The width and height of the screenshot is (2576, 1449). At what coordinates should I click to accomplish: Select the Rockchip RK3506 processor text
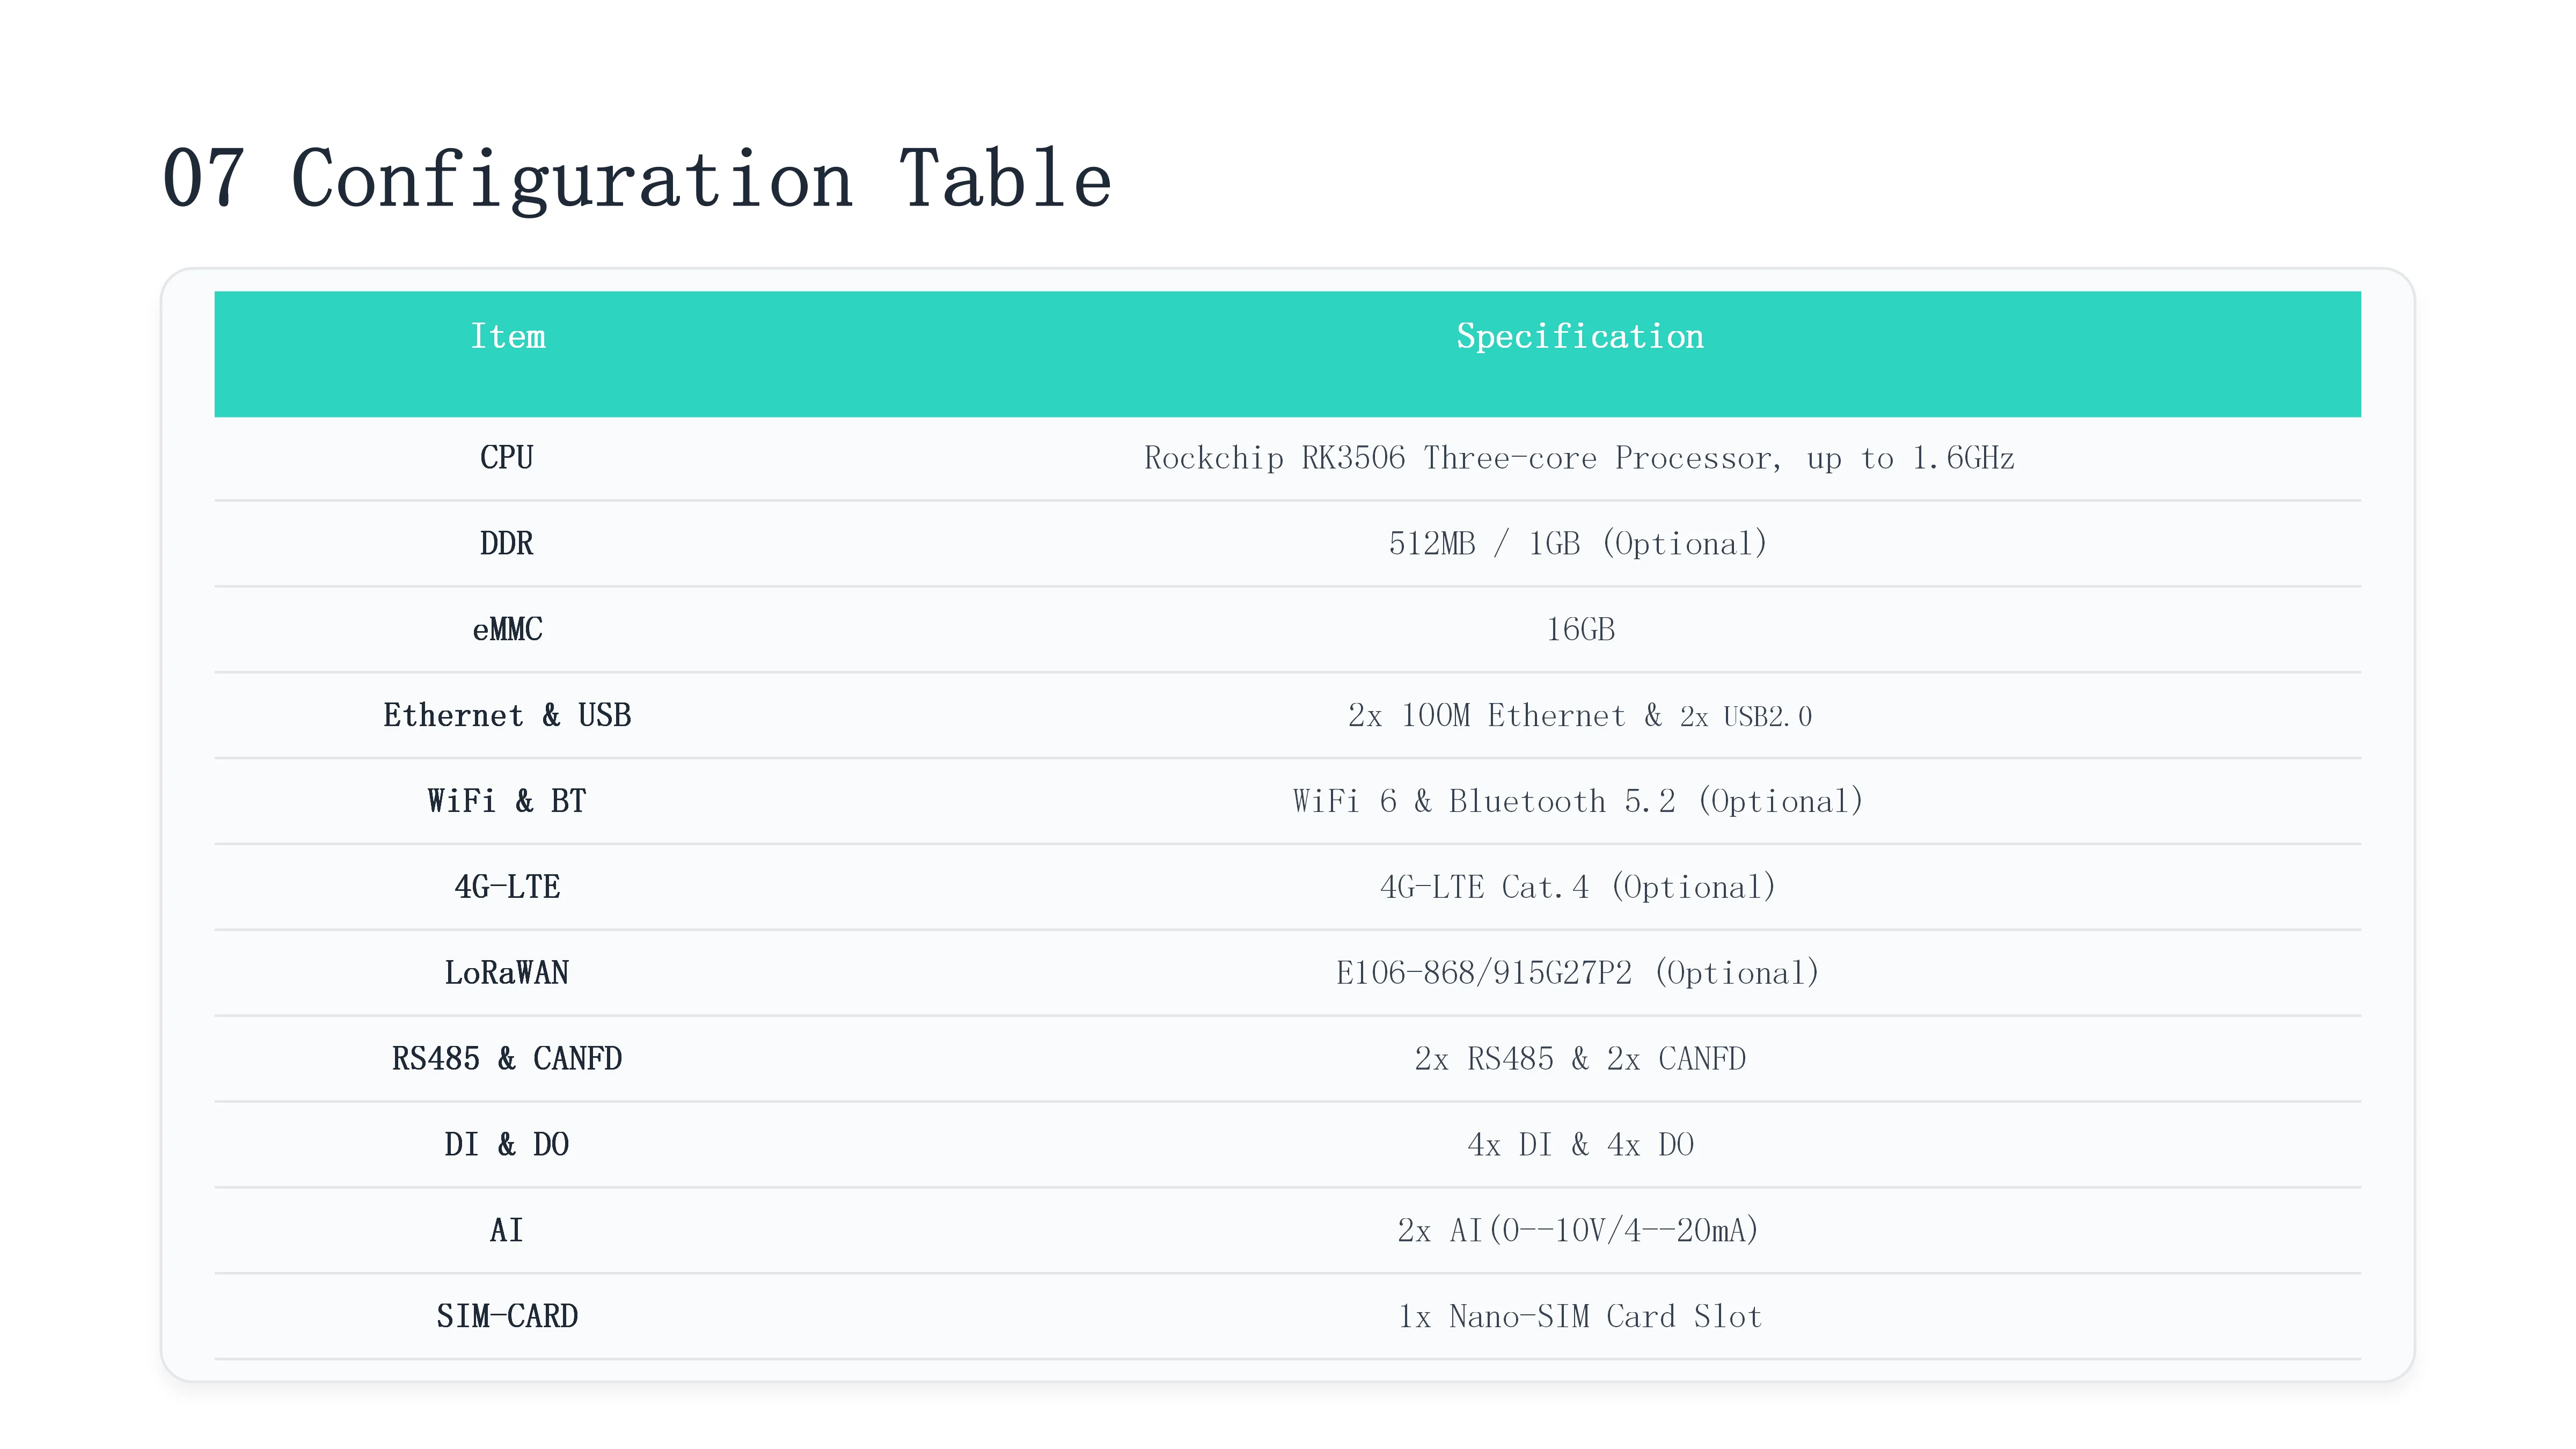click(1579, 458)
